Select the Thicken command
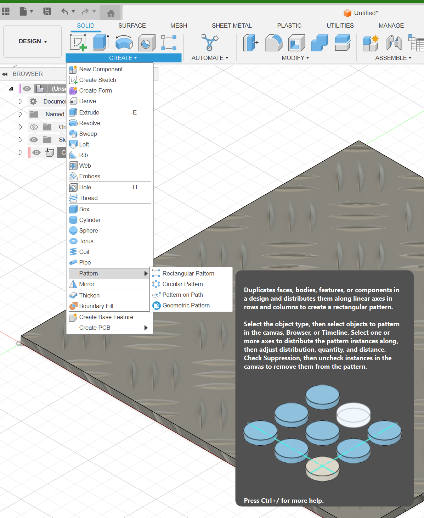 pyautogui.click(x=89, y=295)
